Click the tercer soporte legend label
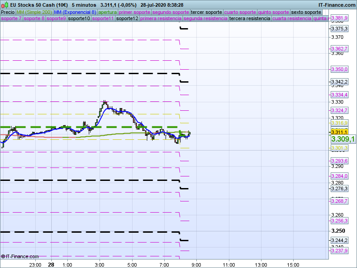 coord(206,12)
